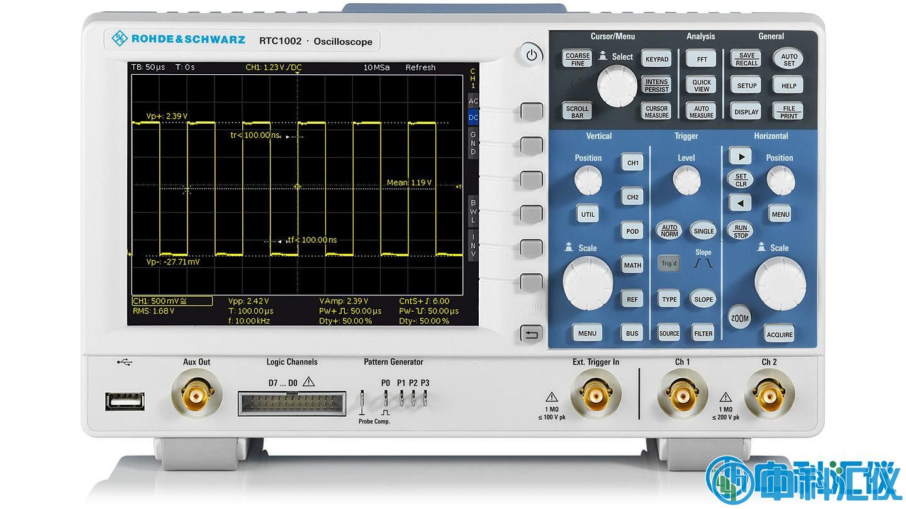Open the Horizontal section MENU button
The height and width of the screenshot is (509, 906).
point(780,214)
